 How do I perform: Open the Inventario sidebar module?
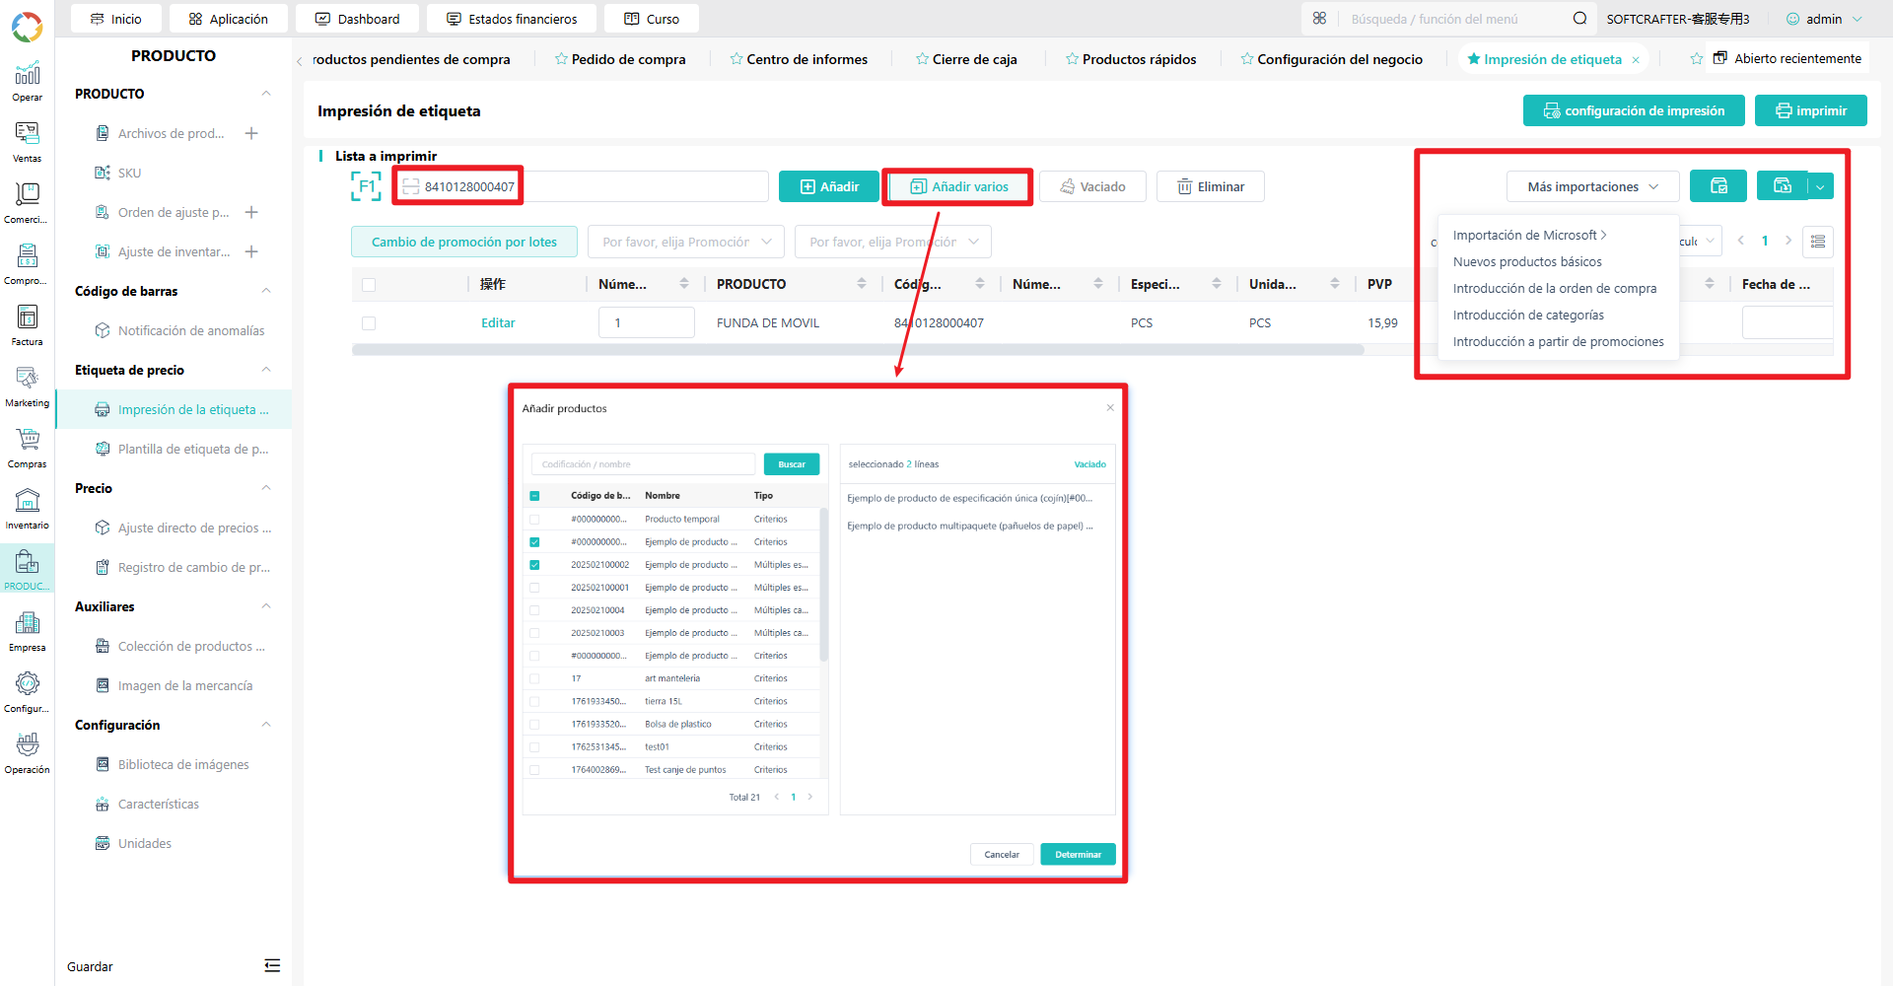tap(28, 509)
